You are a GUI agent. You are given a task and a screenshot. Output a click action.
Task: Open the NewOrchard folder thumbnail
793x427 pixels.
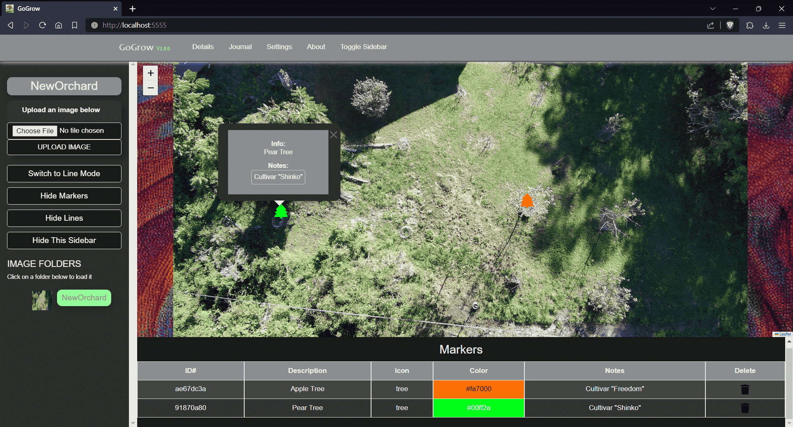42,300
